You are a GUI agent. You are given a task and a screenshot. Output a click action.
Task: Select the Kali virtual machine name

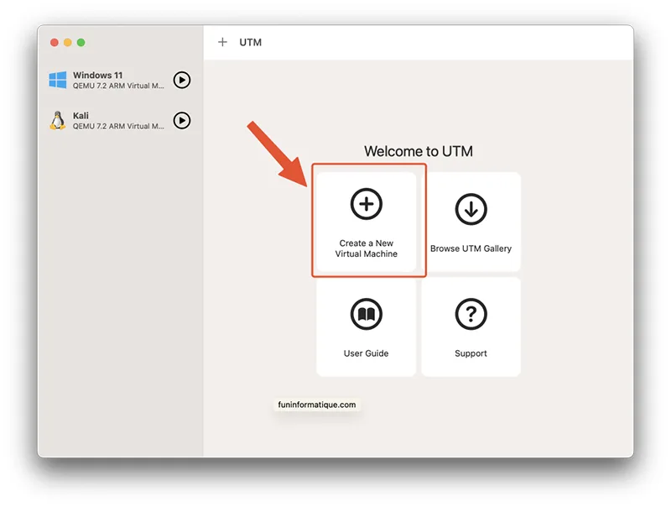(x=81, y=116)
